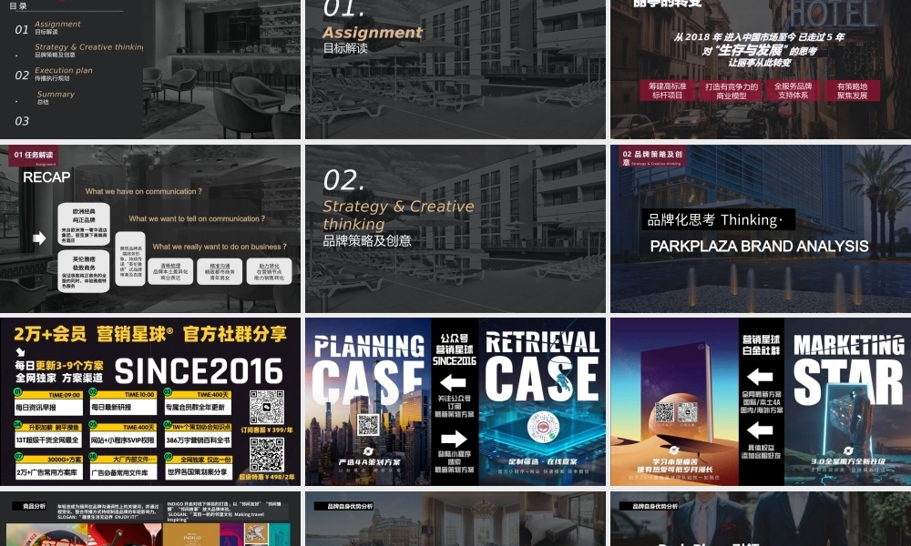Click the white arrow on the RECAP slide
The height and width of the screenshot is (546, 911).
coord(39,238)
